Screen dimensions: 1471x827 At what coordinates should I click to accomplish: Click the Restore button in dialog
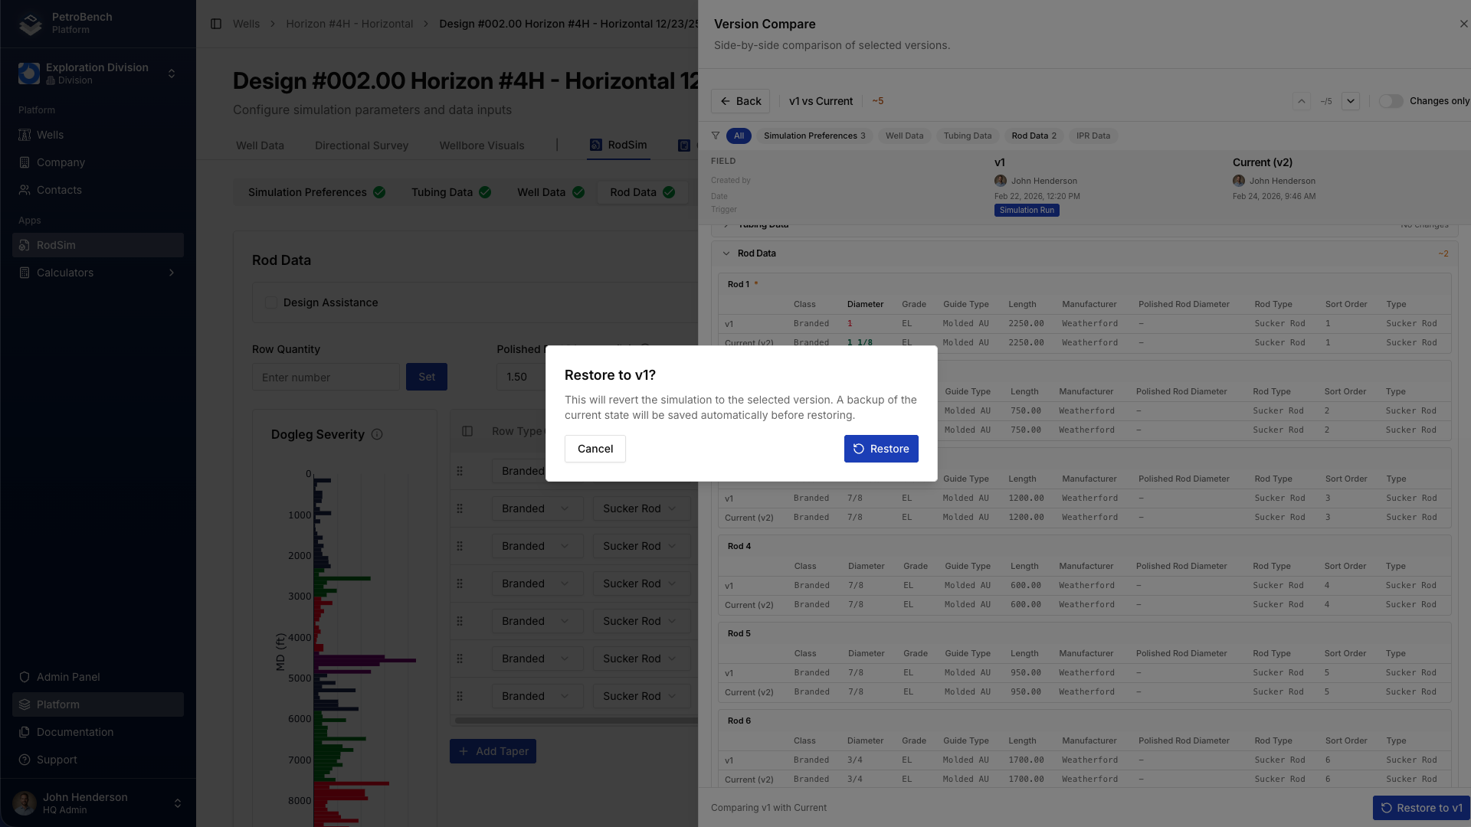pos(880,449)
